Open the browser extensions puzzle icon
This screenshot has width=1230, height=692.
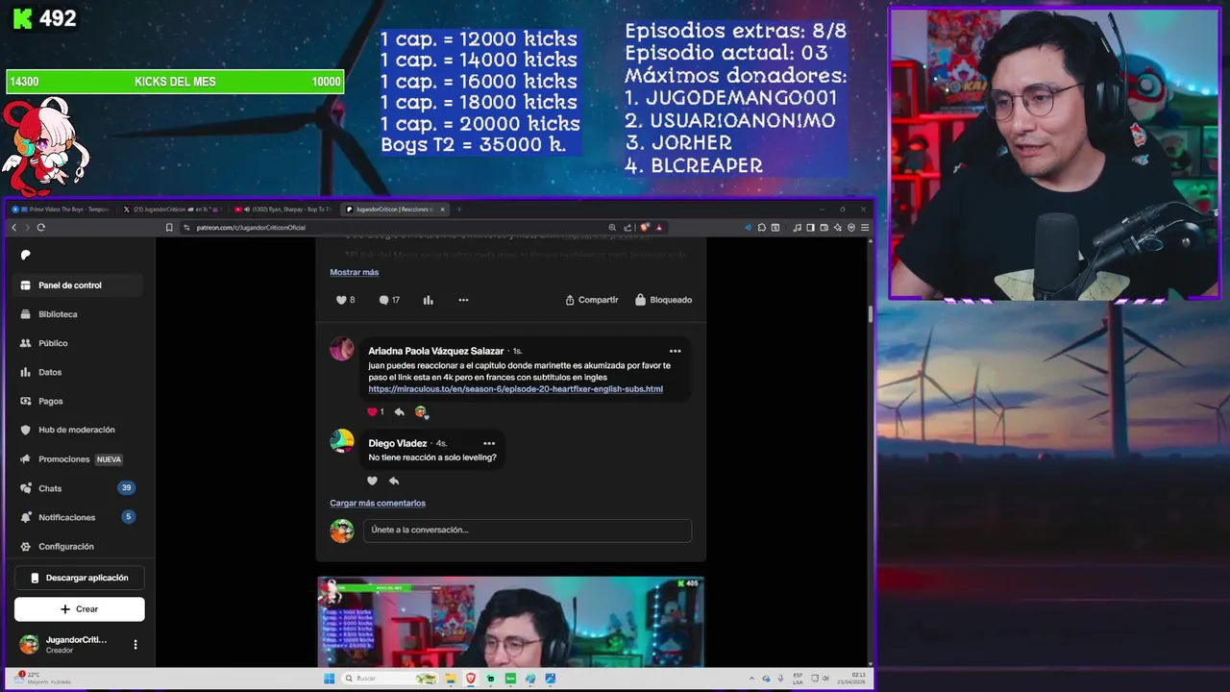761,228
